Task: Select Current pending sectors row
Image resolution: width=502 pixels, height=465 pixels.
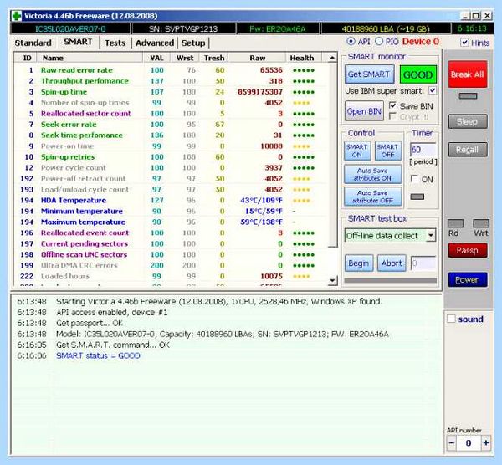Action: 172,244
